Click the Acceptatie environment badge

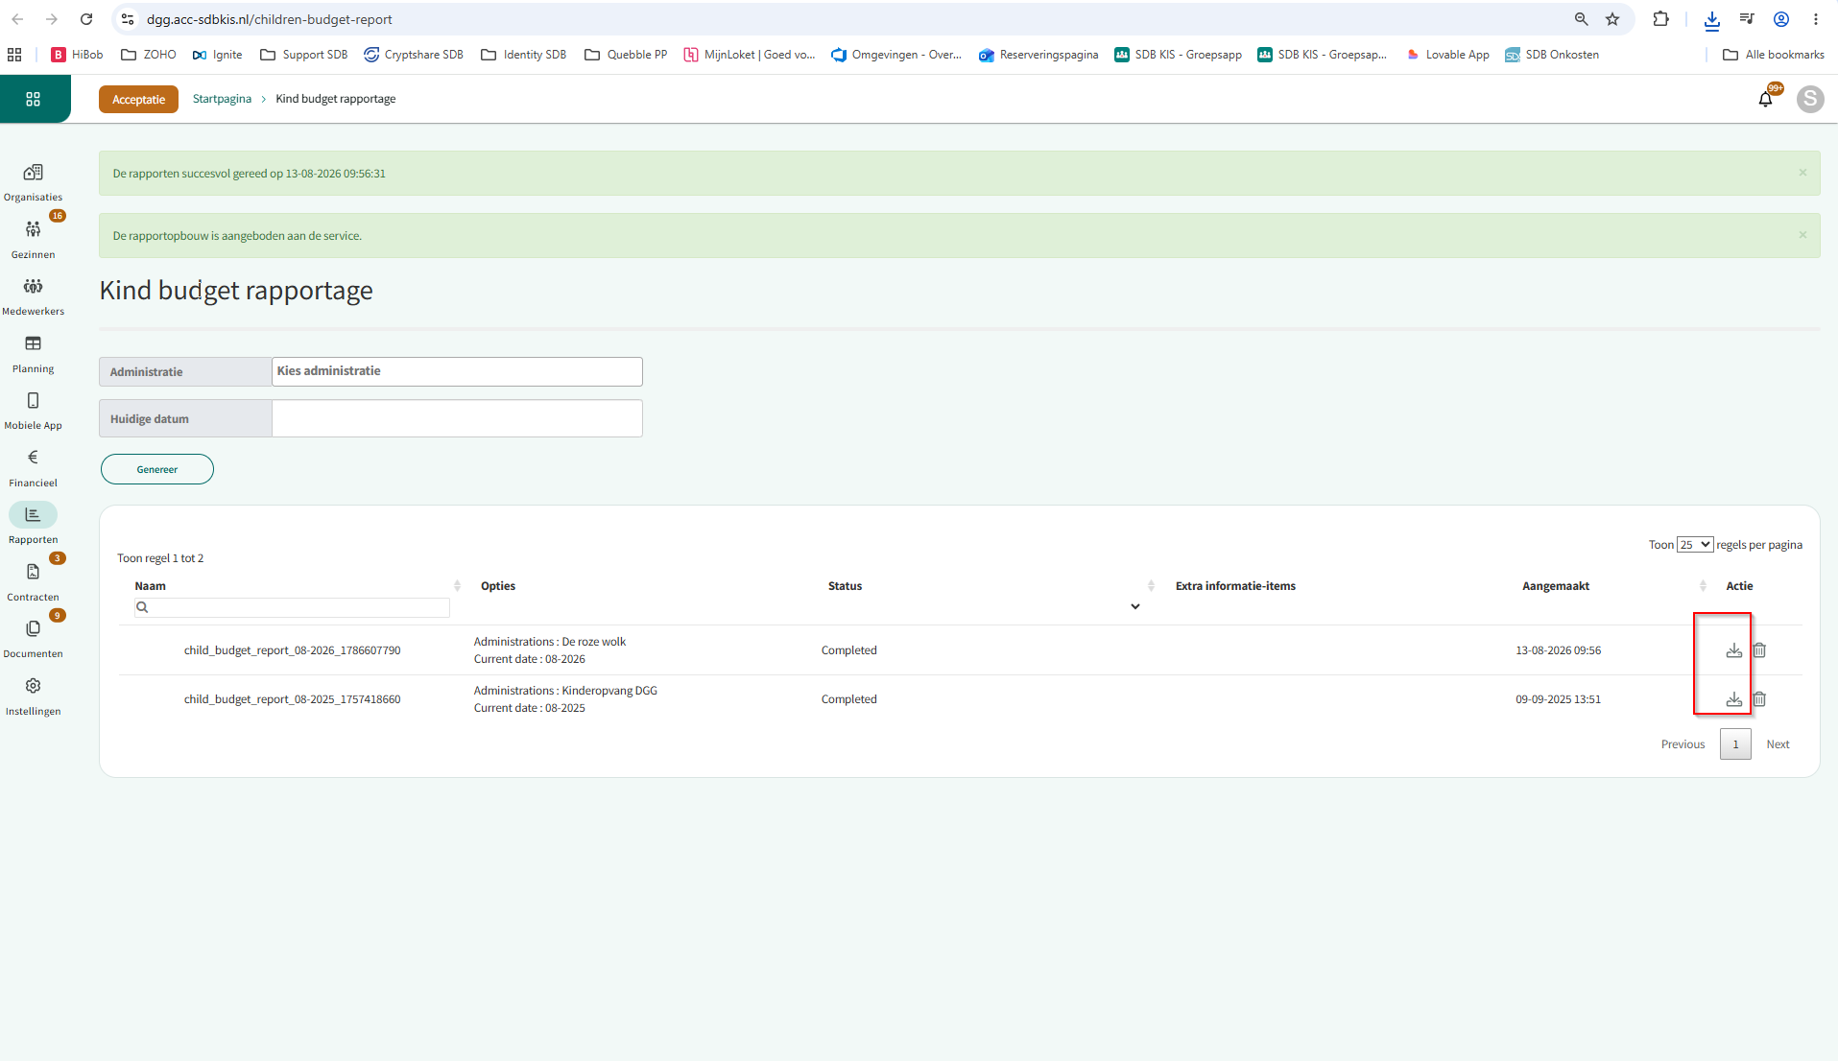(x=138, y=99)
